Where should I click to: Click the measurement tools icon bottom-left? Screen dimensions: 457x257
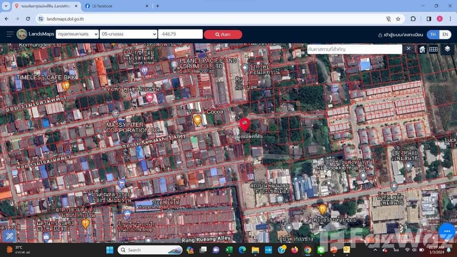pyautogui.click(x=9, y=236)
